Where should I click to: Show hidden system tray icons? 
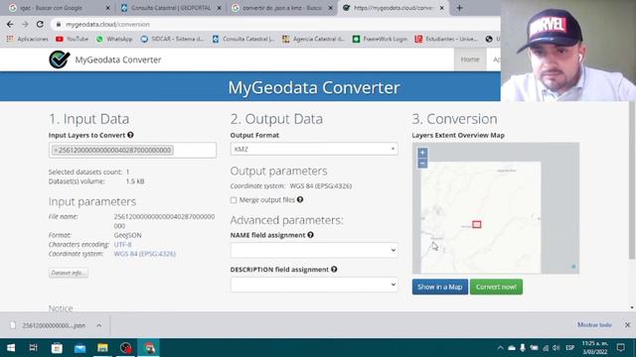point(500,348)
